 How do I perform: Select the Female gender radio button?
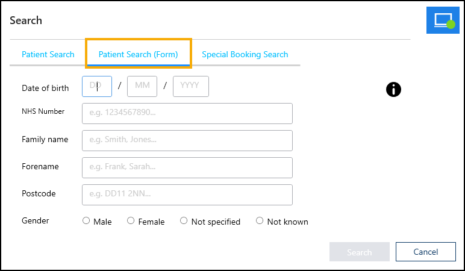131,221
